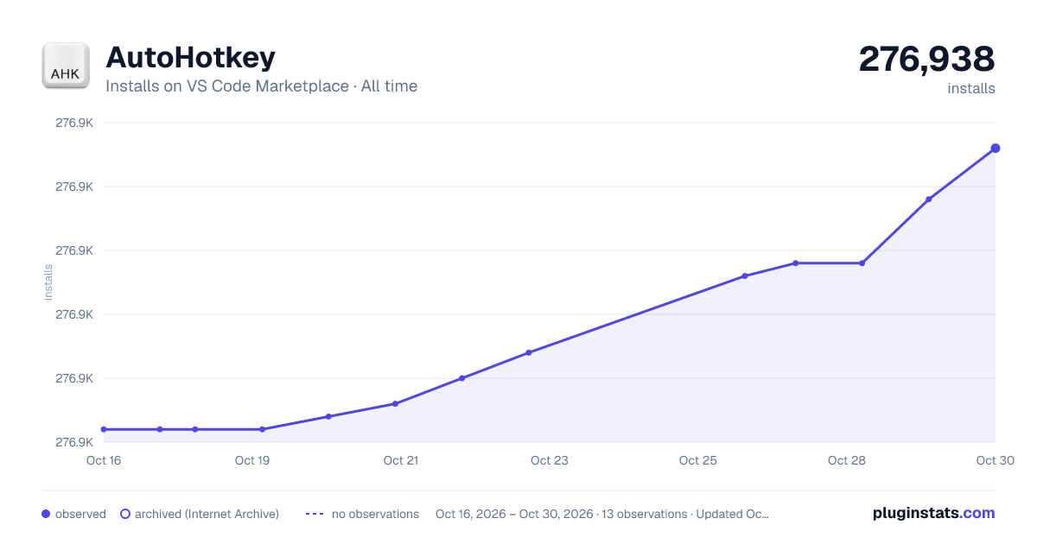Click the Oct 30 axis label
The image size is (1037, 544).
pyautogui.click(x=994, y=460)
